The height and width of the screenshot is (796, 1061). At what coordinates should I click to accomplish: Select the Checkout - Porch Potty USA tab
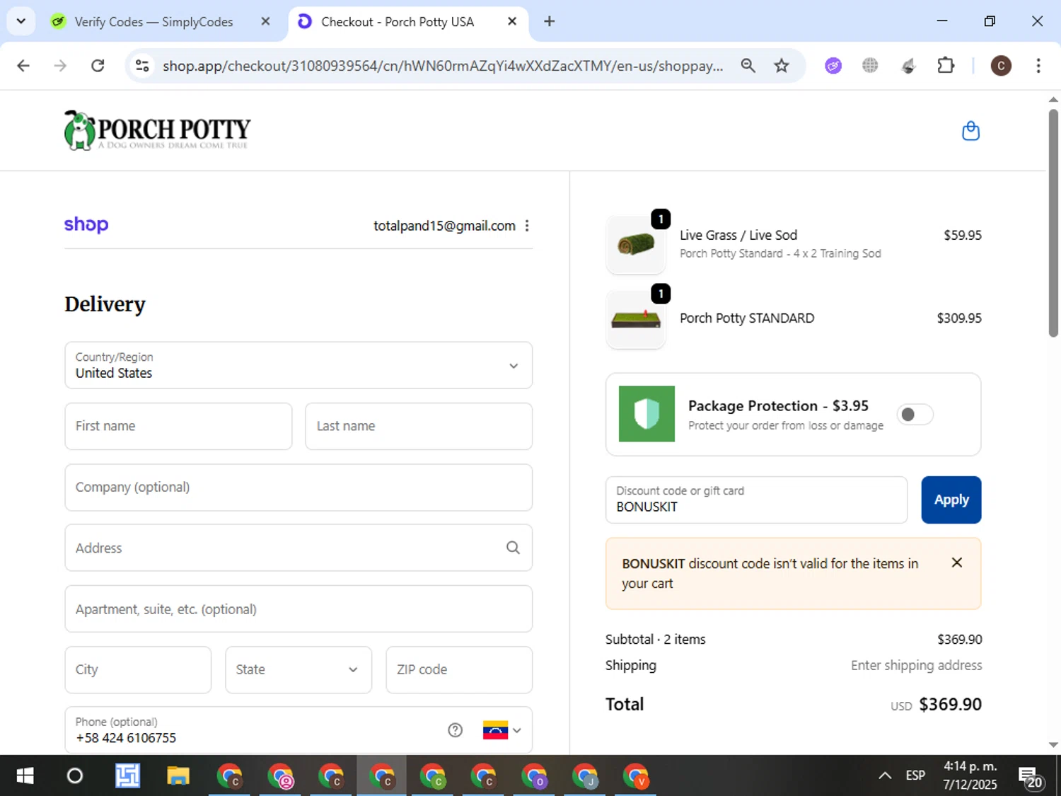click(x=398, y=22)
